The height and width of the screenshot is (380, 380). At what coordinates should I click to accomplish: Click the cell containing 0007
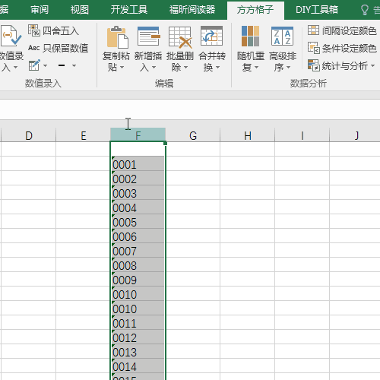tap(138, 250)
